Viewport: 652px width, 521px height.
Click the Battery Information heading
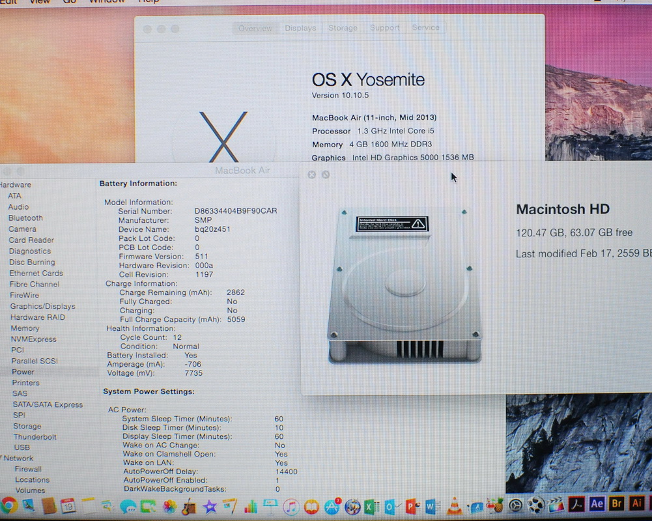(x=138, y=184)
